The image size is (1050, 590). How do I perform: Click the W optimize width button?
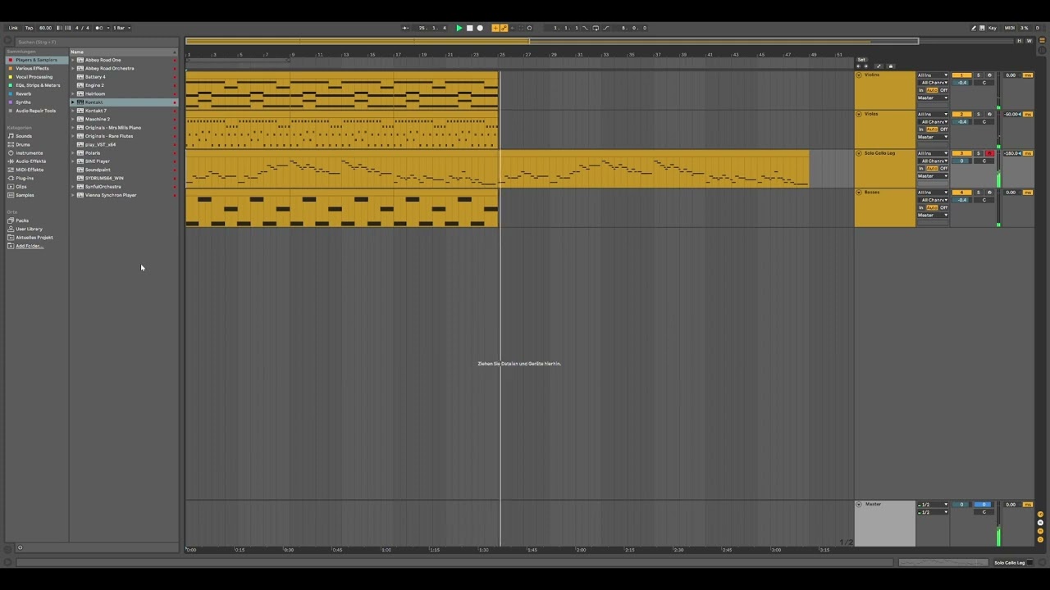click(1029, 41)
